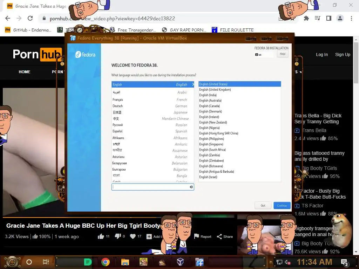Select Asturianu (Asturian) language row
359x269 pixels.
(153, 157)
